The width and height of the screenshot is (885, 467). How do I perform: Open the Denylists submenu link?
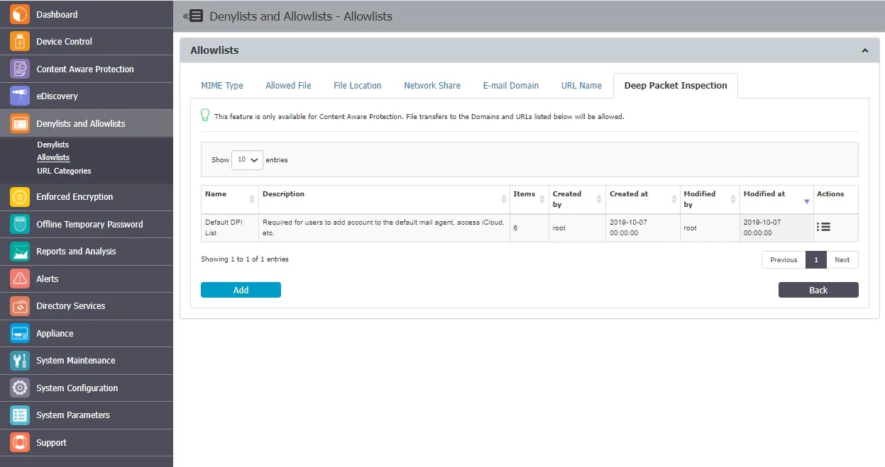pos(53,145)
